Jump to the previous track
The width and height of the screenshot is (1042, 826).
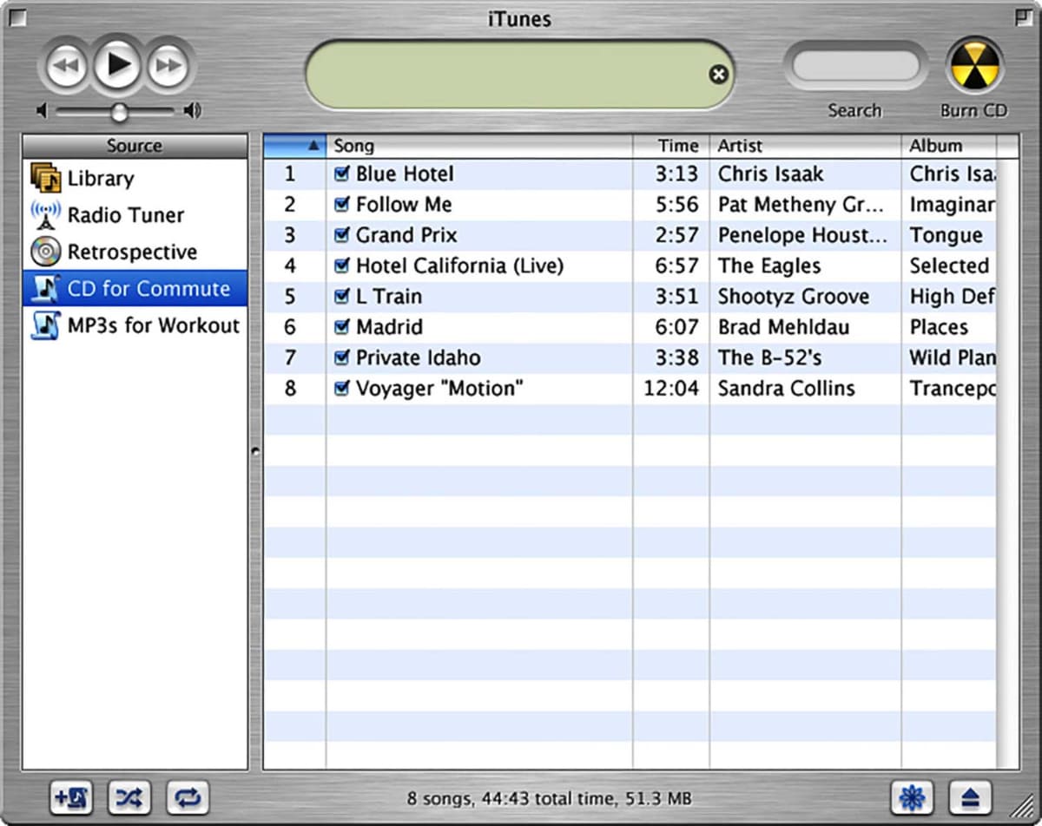pyautogui.click(x=68, y=62)
